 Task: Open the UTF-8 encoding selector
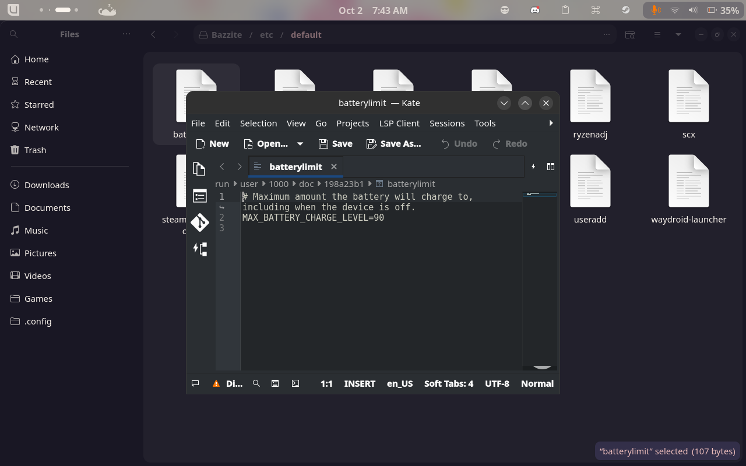pos(497,383)
